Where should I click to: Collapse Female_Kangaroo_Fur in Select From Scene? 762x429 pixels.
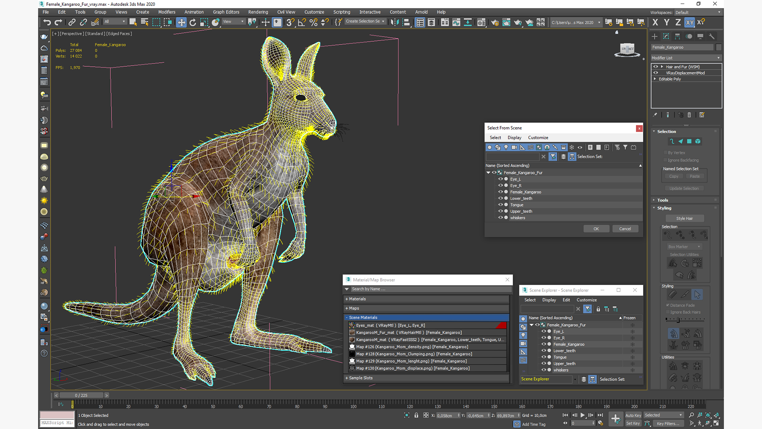pos(489,173)
